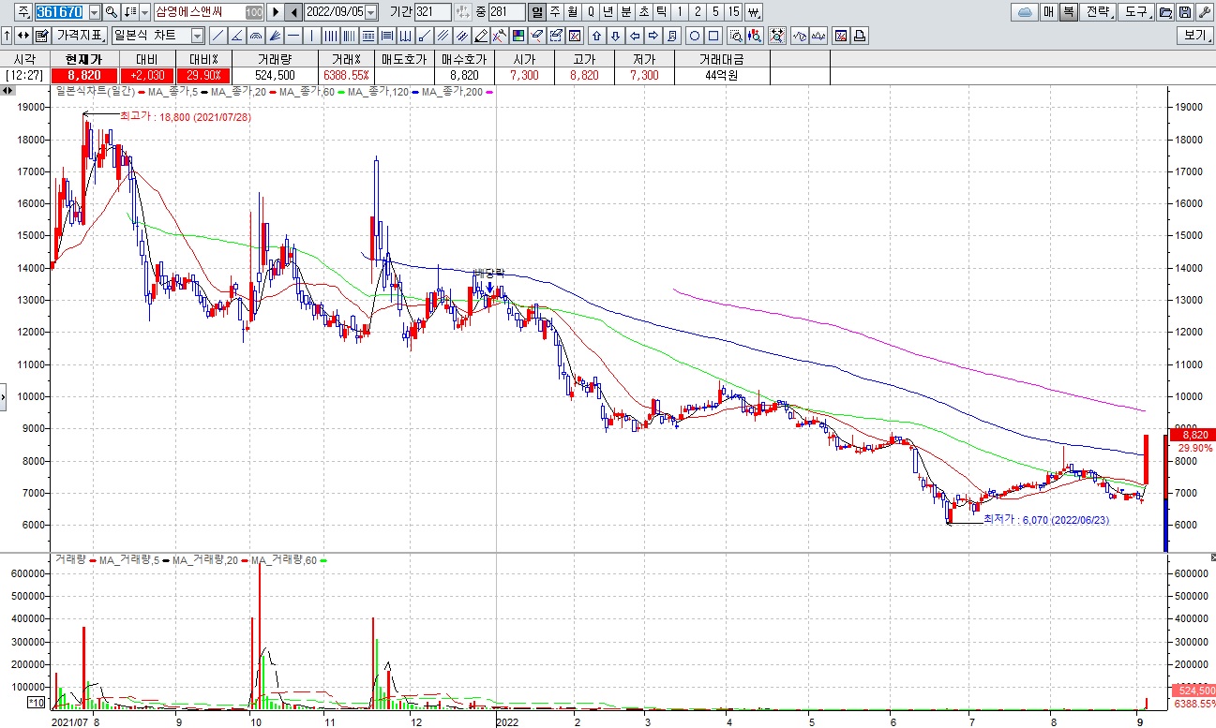Click the horizontal expand arrows icon
The height and width of the screenshot is (728, 1216).
click(23, 36)
